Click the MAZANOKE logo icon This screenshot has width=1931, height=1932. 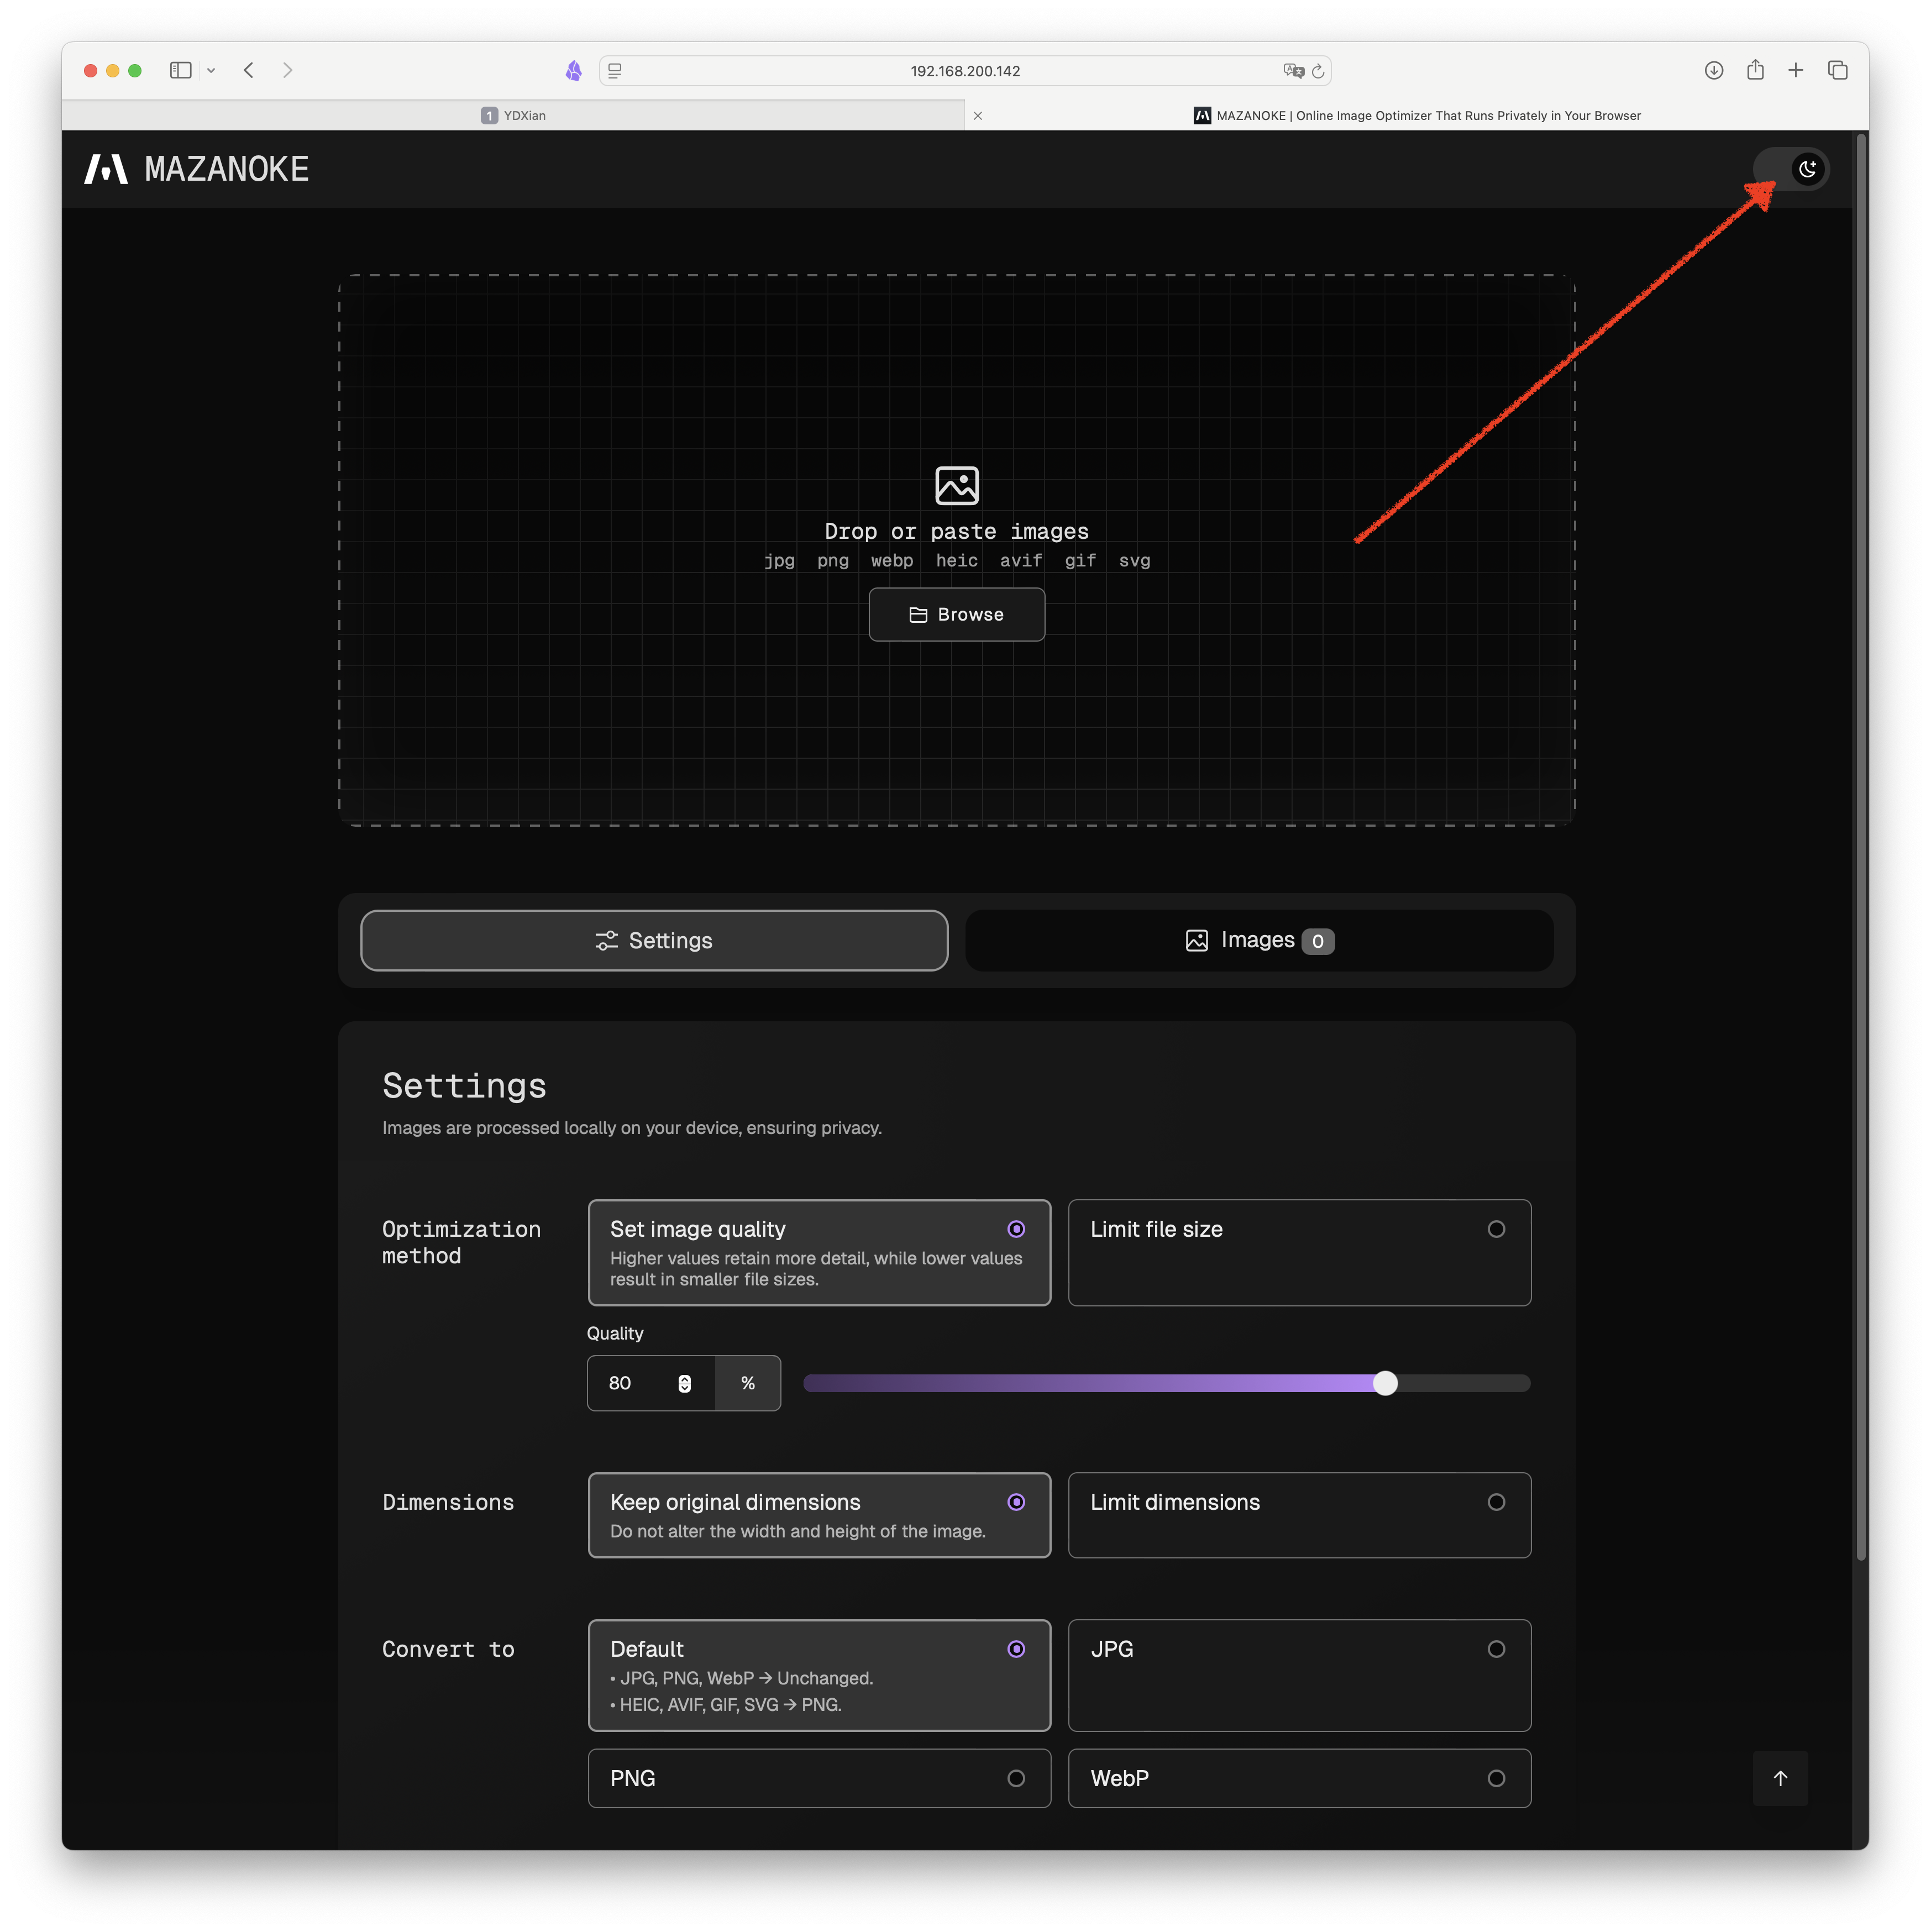106,169
